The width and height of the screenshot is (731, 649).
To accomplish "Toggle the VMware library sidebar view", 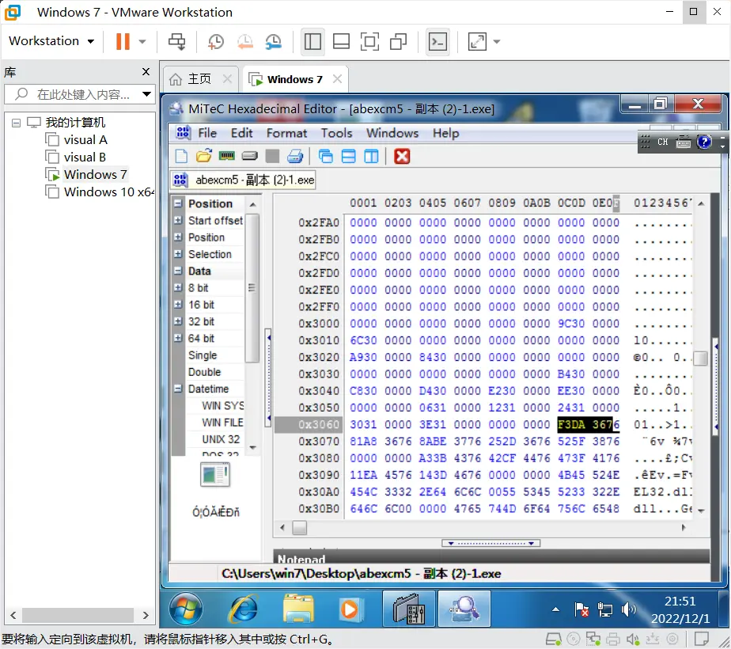I will (313, 42).
